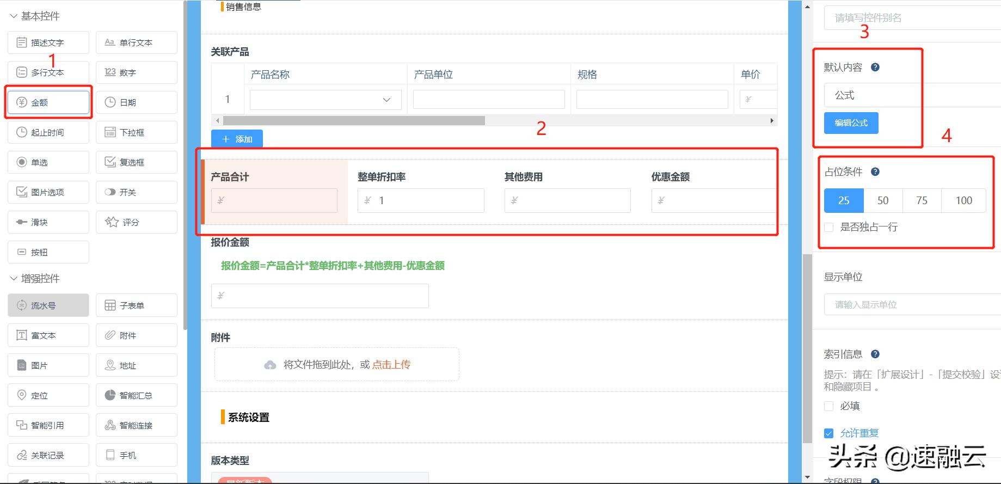Click the 产品合计 amount field
Viewport: 1001px width, 484px height.
pos(274,200)
